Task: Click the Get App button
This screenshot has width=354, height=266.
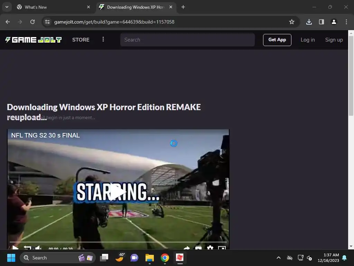Action: click(277, 40)
